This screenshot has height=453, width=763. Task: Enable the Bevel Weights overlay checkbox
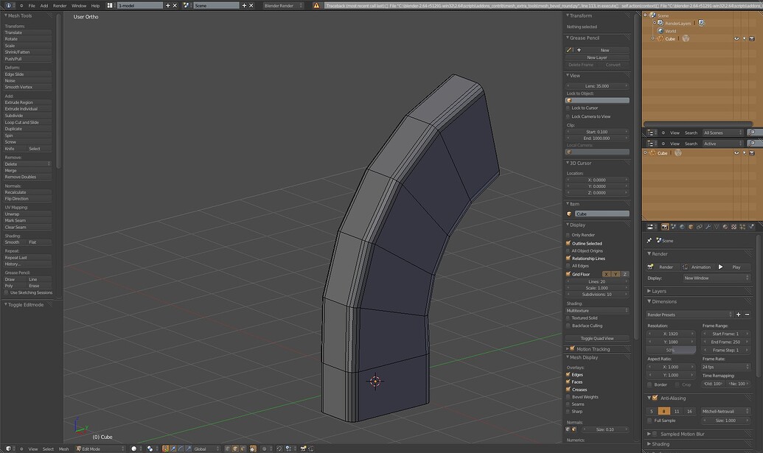click(x=568, y=396)
